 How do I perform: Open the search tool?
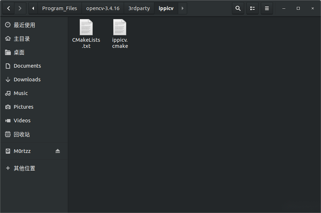[238, 8]
